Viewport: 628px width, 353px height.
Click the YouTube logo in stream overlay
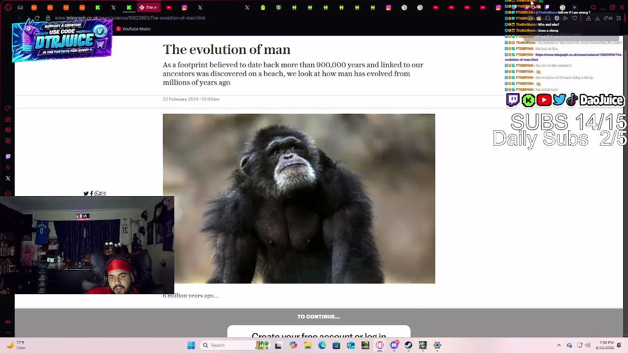[x=544, y=100]
